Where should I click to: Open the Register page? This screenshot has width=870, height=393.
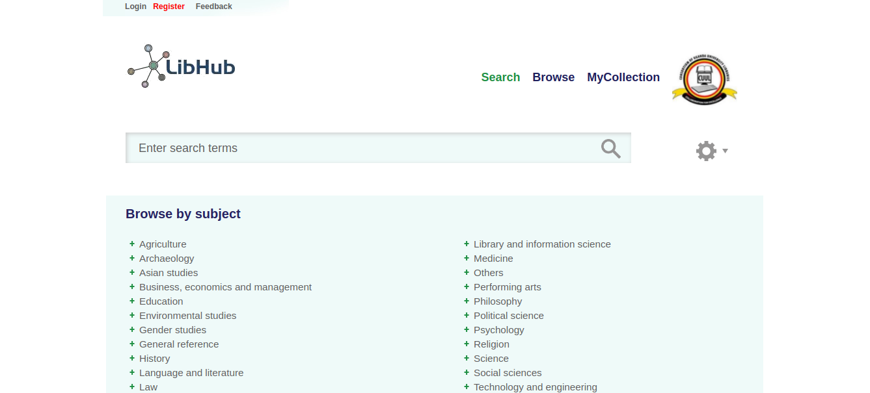[169, 6]
